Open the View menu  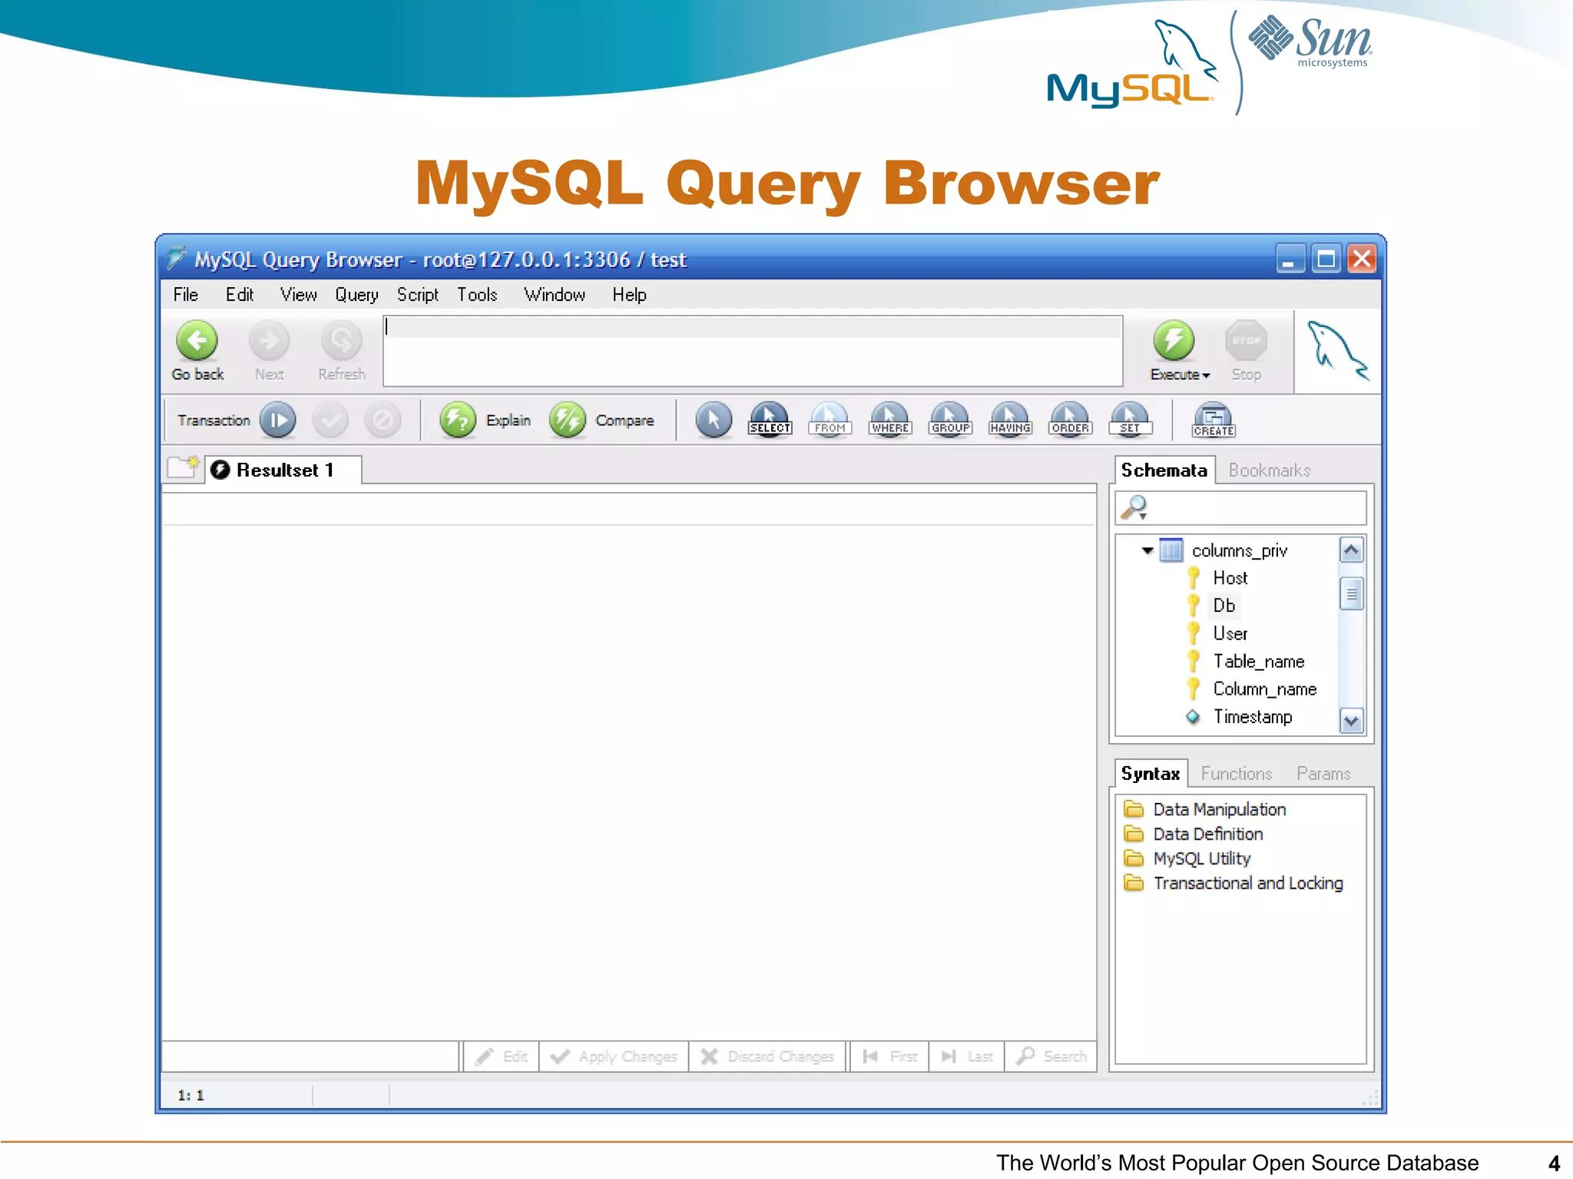298,295
